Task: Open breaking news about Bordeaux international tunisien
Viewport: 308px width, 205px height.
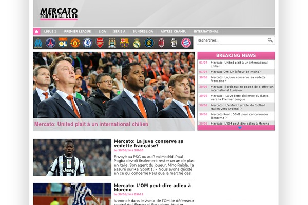Action: [x=242, y=88]
